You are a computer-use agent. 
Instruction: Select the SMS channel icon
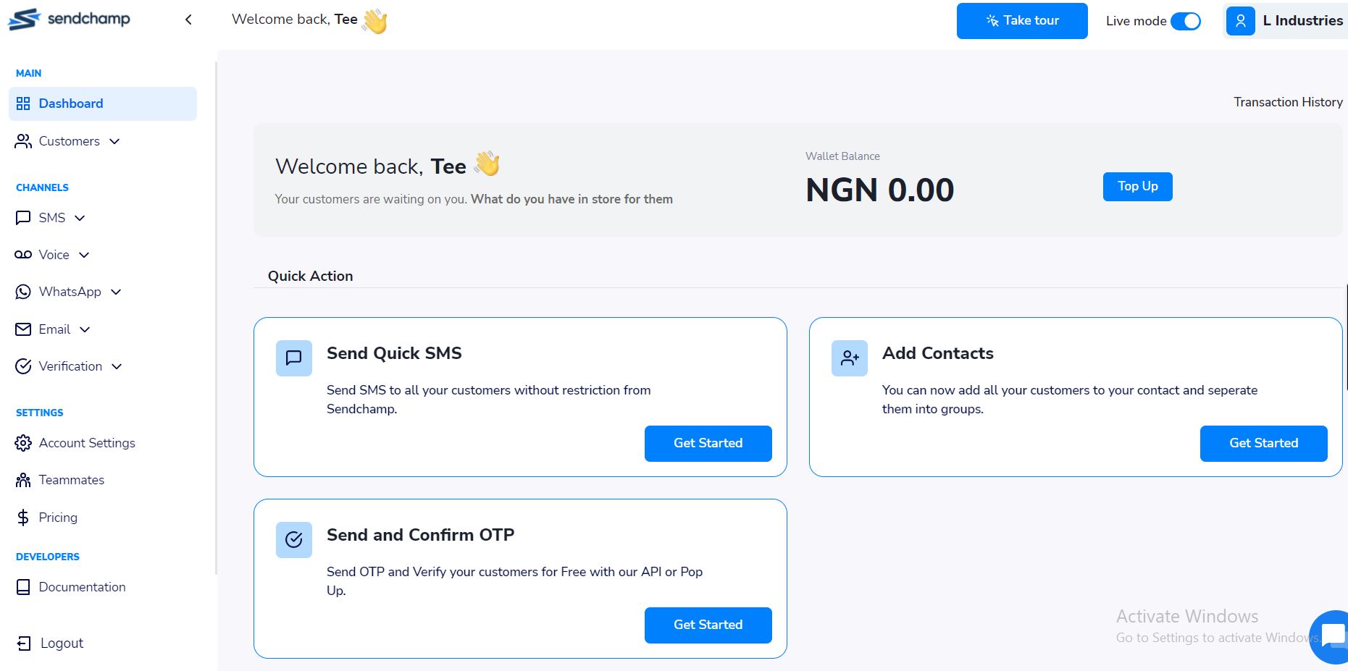click(22, 217)
